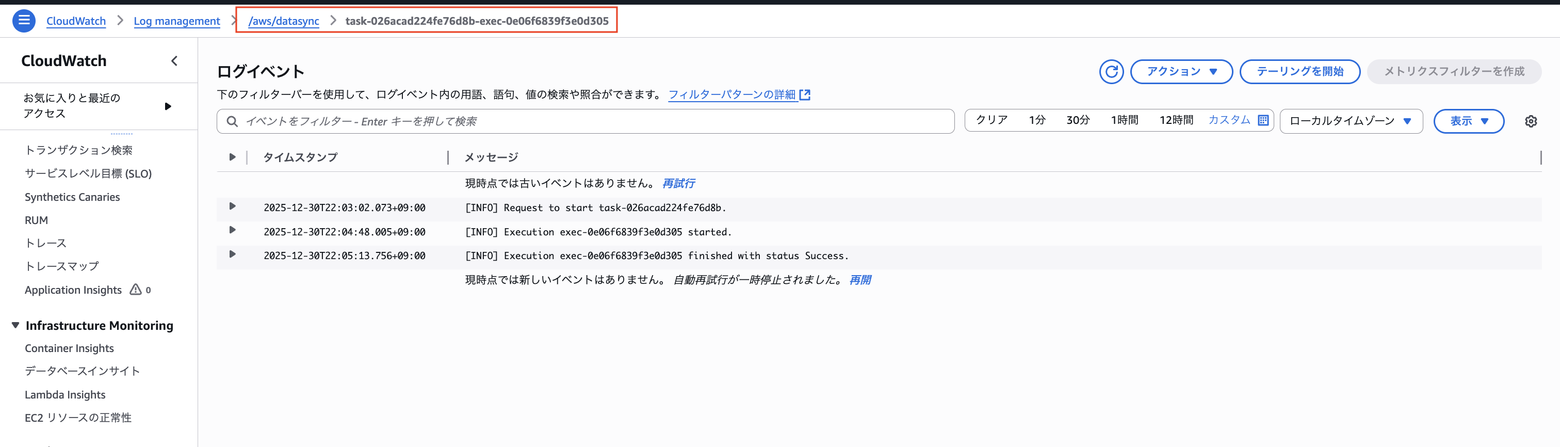The width and height of the screenshot is (1560, 447).
Task: Open トランザクション検索 in sidebar
Action: click(79, 150)
